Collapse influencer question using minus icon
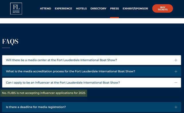 pyautogui.click(x=176, y=82)
